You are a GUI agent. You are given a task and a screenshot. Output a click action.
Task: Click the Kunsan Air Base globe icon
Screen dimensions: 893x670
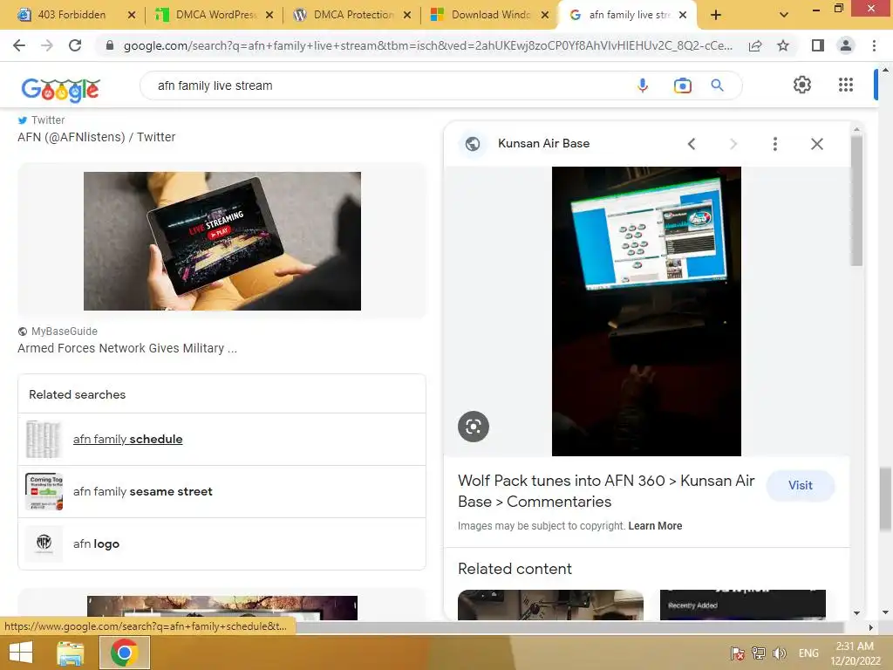tap(473, 144)
